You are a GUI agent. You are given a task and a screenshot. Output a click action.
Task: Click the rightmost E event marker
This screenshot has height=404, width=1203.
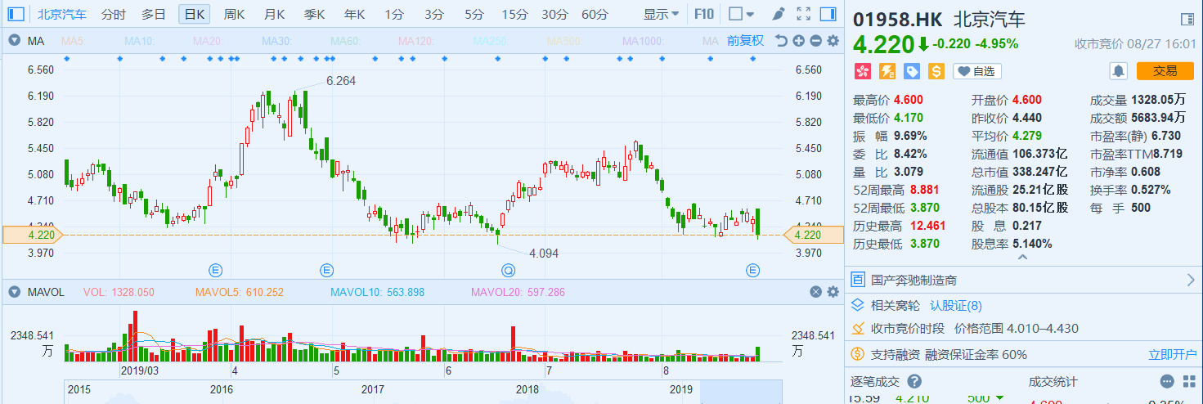pyautogui.click(x=753, y=269)
